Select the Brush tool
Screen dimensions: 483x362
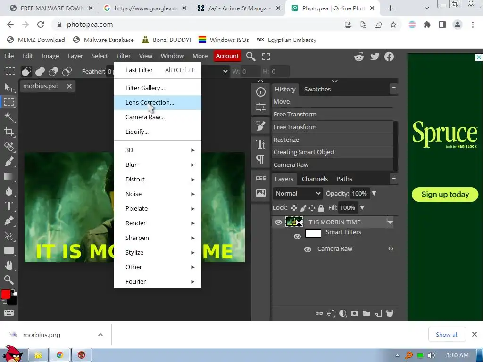coord(9,161)
